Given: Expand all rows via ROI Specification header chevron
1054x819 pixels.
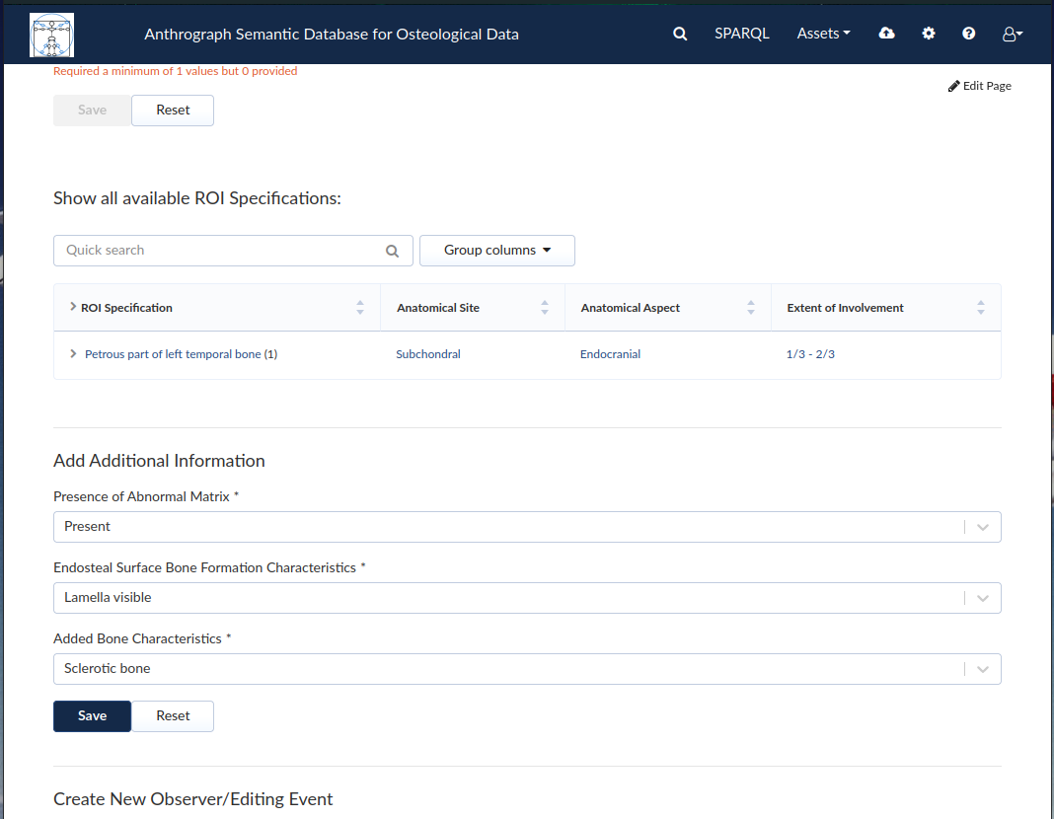Looking at the screenshot, I should point(73,306).
